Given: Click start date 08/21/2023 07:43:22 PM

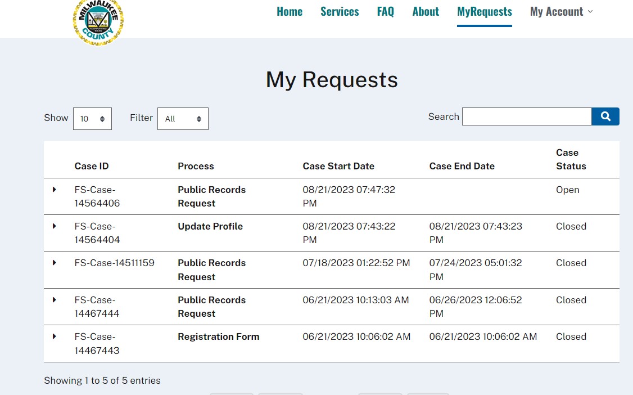Looking at the screenshot, I should coord(349,233).
